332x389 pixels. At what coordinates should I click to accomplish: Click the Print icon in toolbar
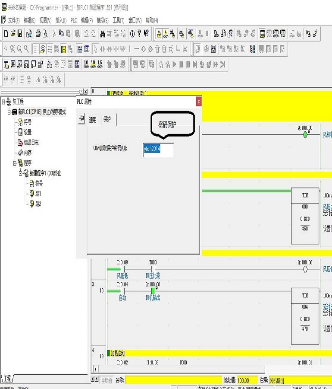[38, 33]
